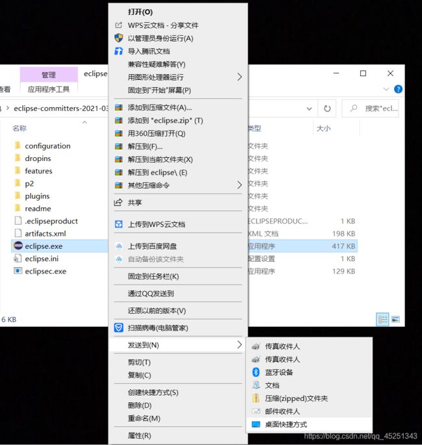Choose 重命名(M) rename entry

[x=178, y=418]
